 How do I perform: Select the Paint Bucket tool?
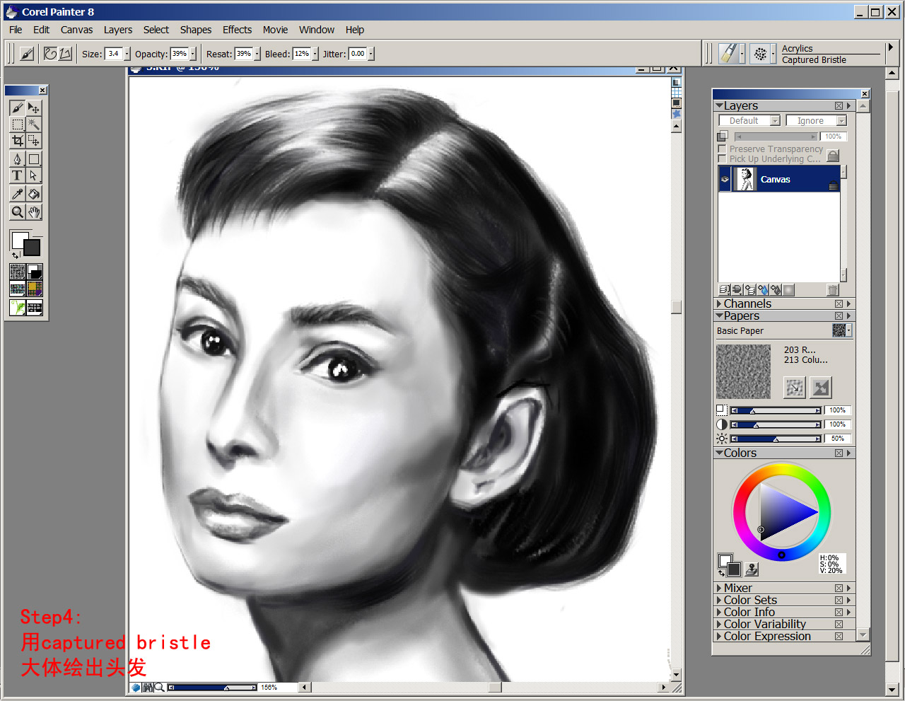point(34,194)
